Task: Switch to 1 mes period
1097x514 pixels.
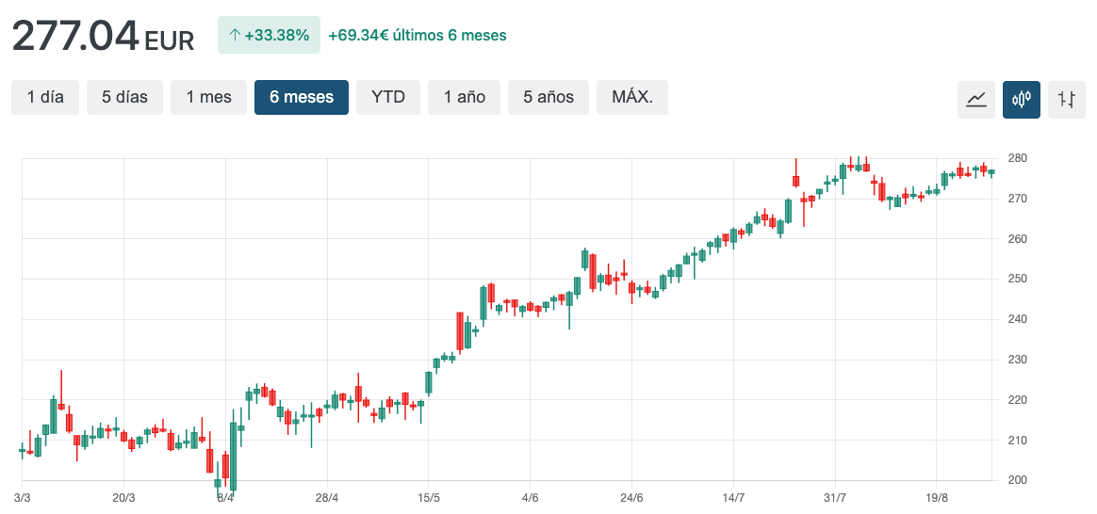Action: coord(208,97)
